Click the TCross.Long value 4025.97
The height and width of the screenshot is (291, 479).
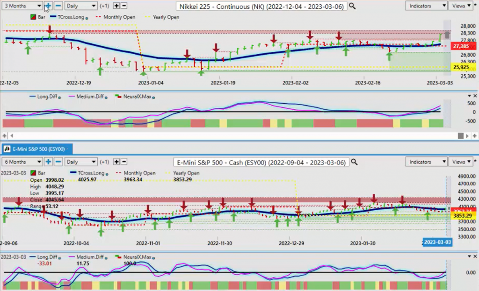[x=87, y=180]
